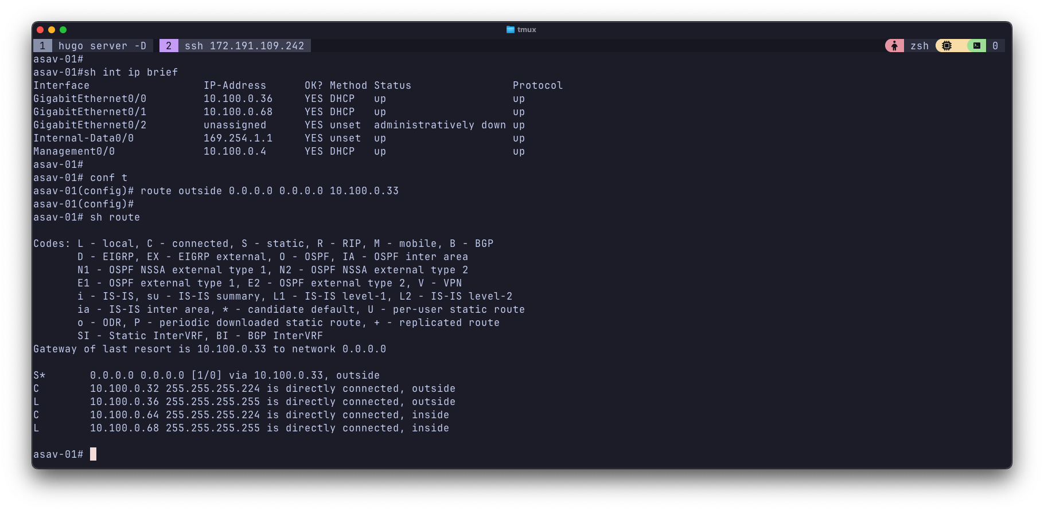Select the ssh 172.191.109.242 window tab
This screenshot has height=511, width=1044.
244,46
